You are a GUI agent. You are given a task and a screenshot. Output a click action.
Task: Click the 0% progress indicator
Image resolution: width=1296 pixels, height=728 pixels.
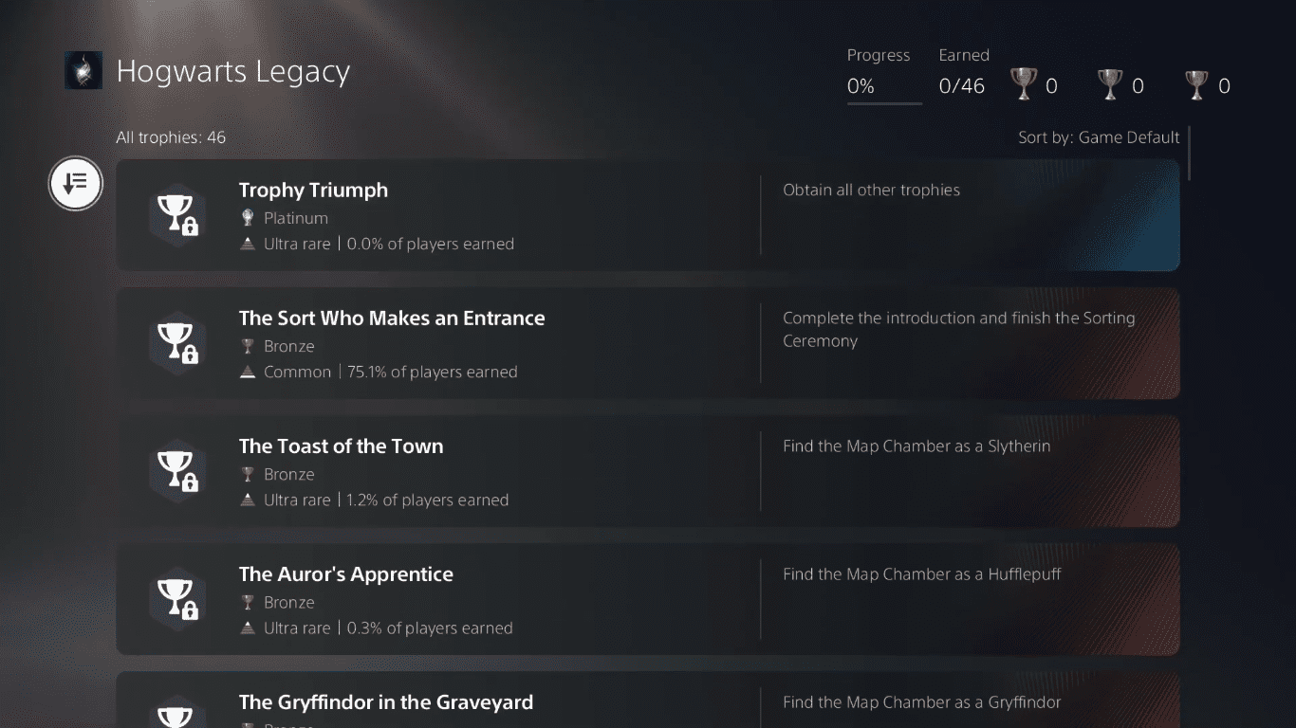[x=858, y=84]
